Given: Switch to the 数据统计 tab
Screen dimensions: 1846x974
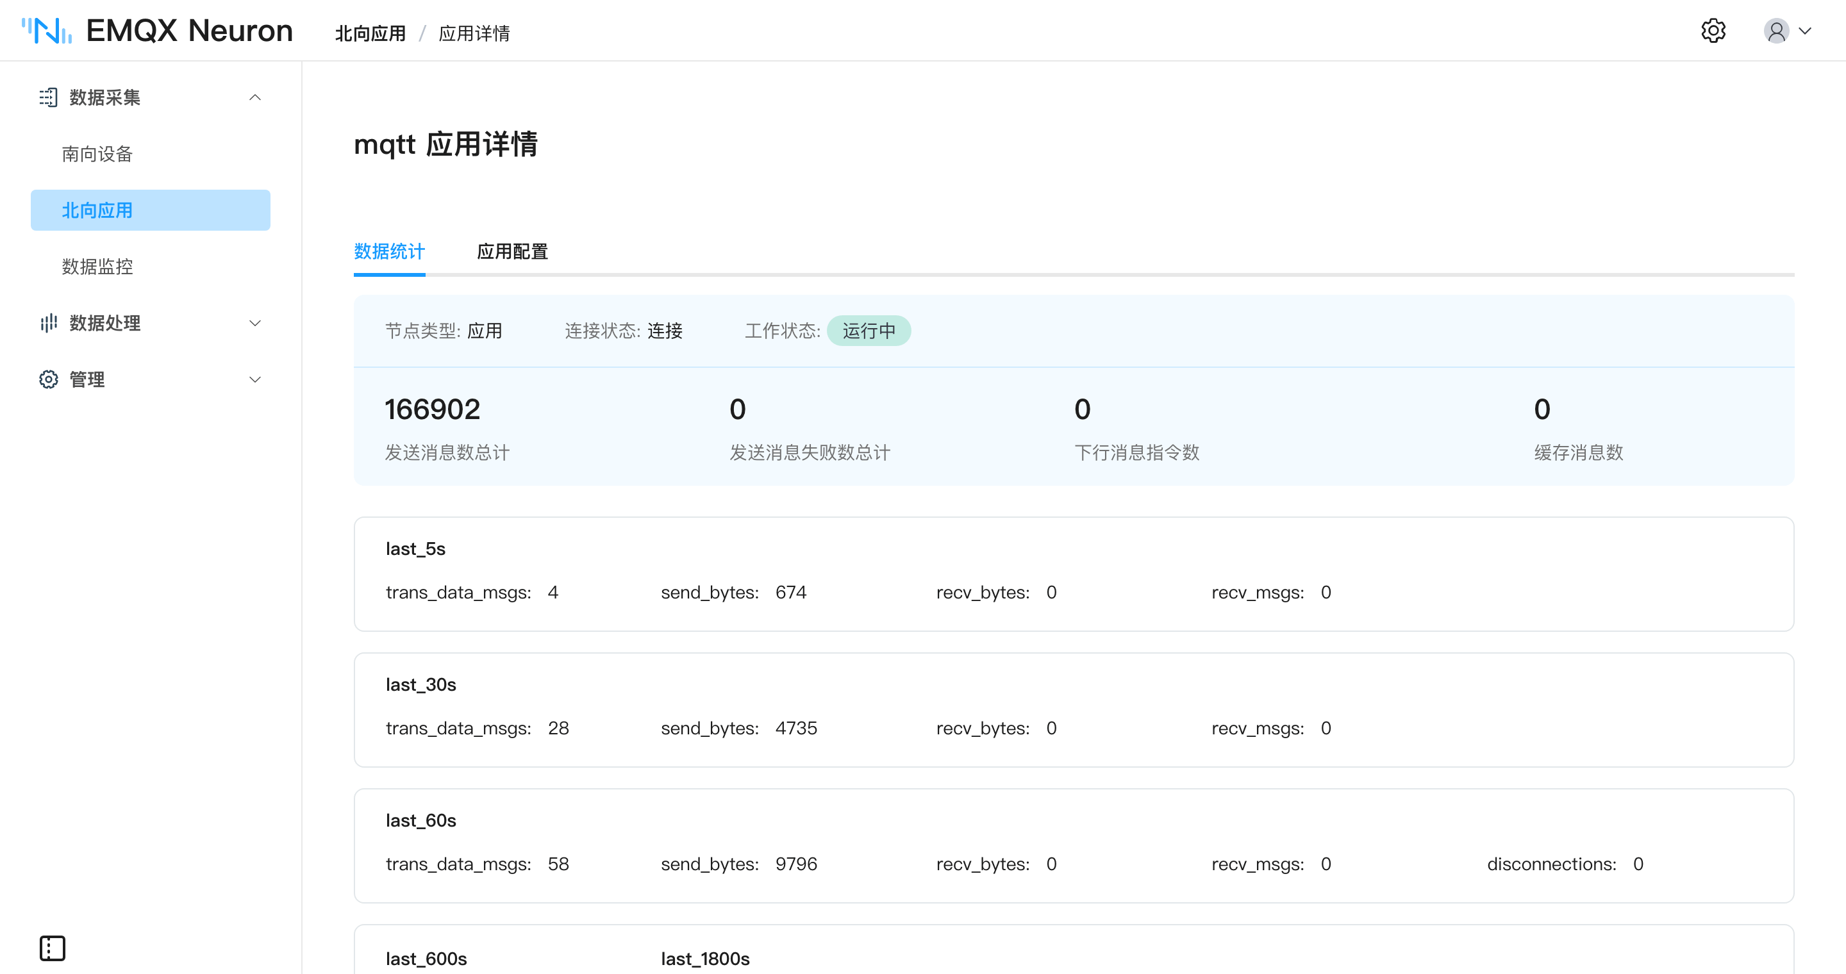Looking at the screenshot, I should pyautogui.click(x=389, y=251).
